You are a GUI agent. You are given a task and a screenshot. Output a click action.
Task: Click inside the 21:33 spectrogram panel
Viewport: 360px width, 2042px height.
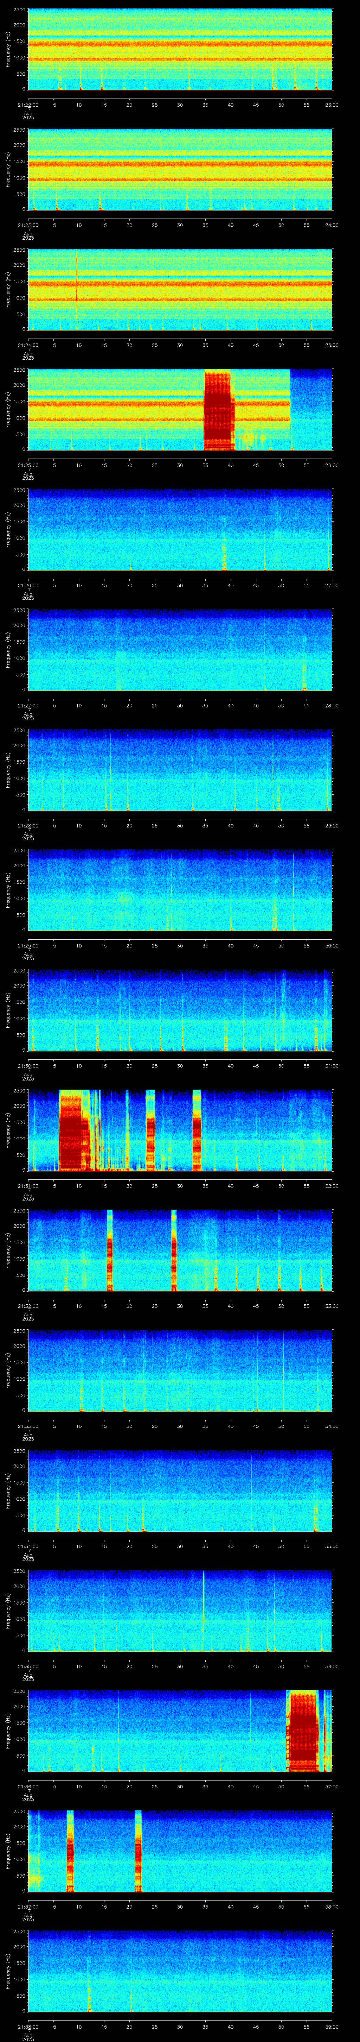click(x=180, y=1370)
